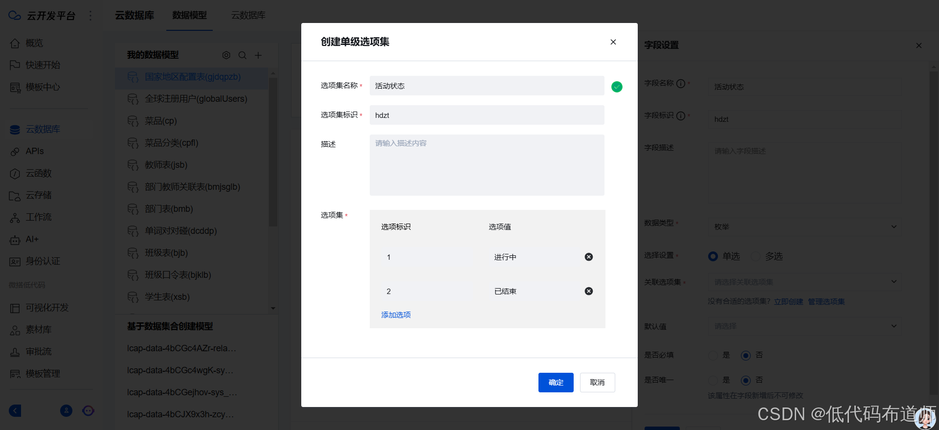Click the 素材库 icon in sidebar
Screen dimensions: 939x430
click(15, 330)
